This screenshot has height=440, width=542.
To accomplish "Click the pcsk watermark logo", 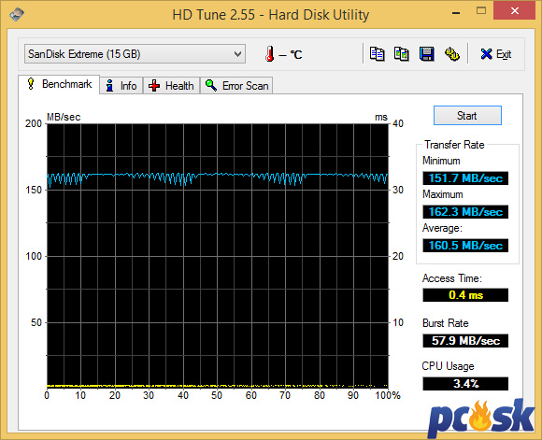I will [x=481, y=419].
